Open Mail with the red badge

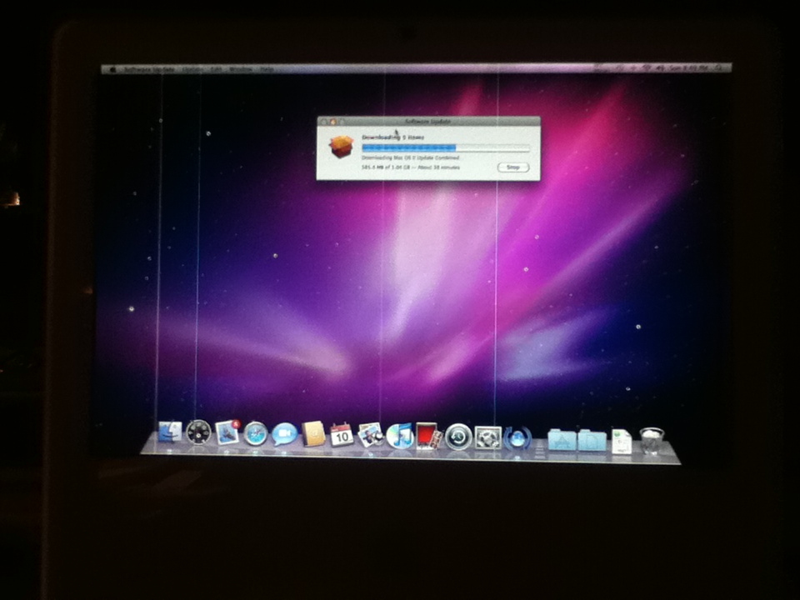click(227, 432)
